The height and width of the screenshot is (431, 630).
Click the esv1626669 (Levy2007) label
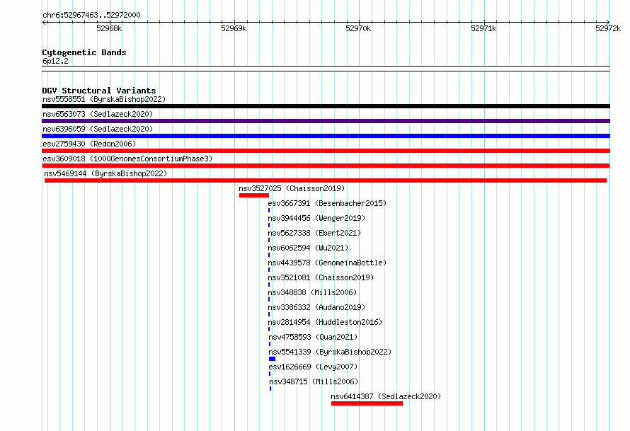[x=313, y=367]
